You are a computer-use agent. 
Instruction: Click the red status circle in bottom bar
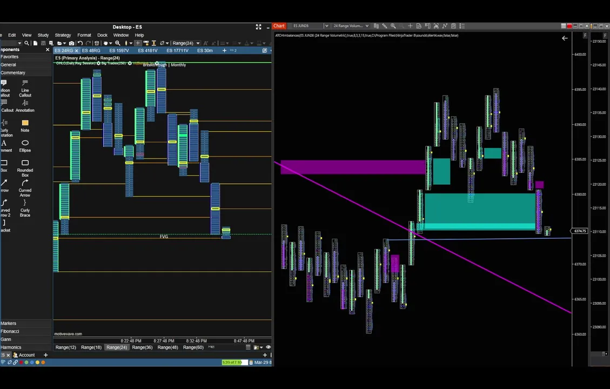21,362
